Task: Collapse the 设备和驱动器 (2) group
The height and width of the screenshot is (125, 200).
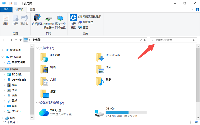Action: (37, 103)
